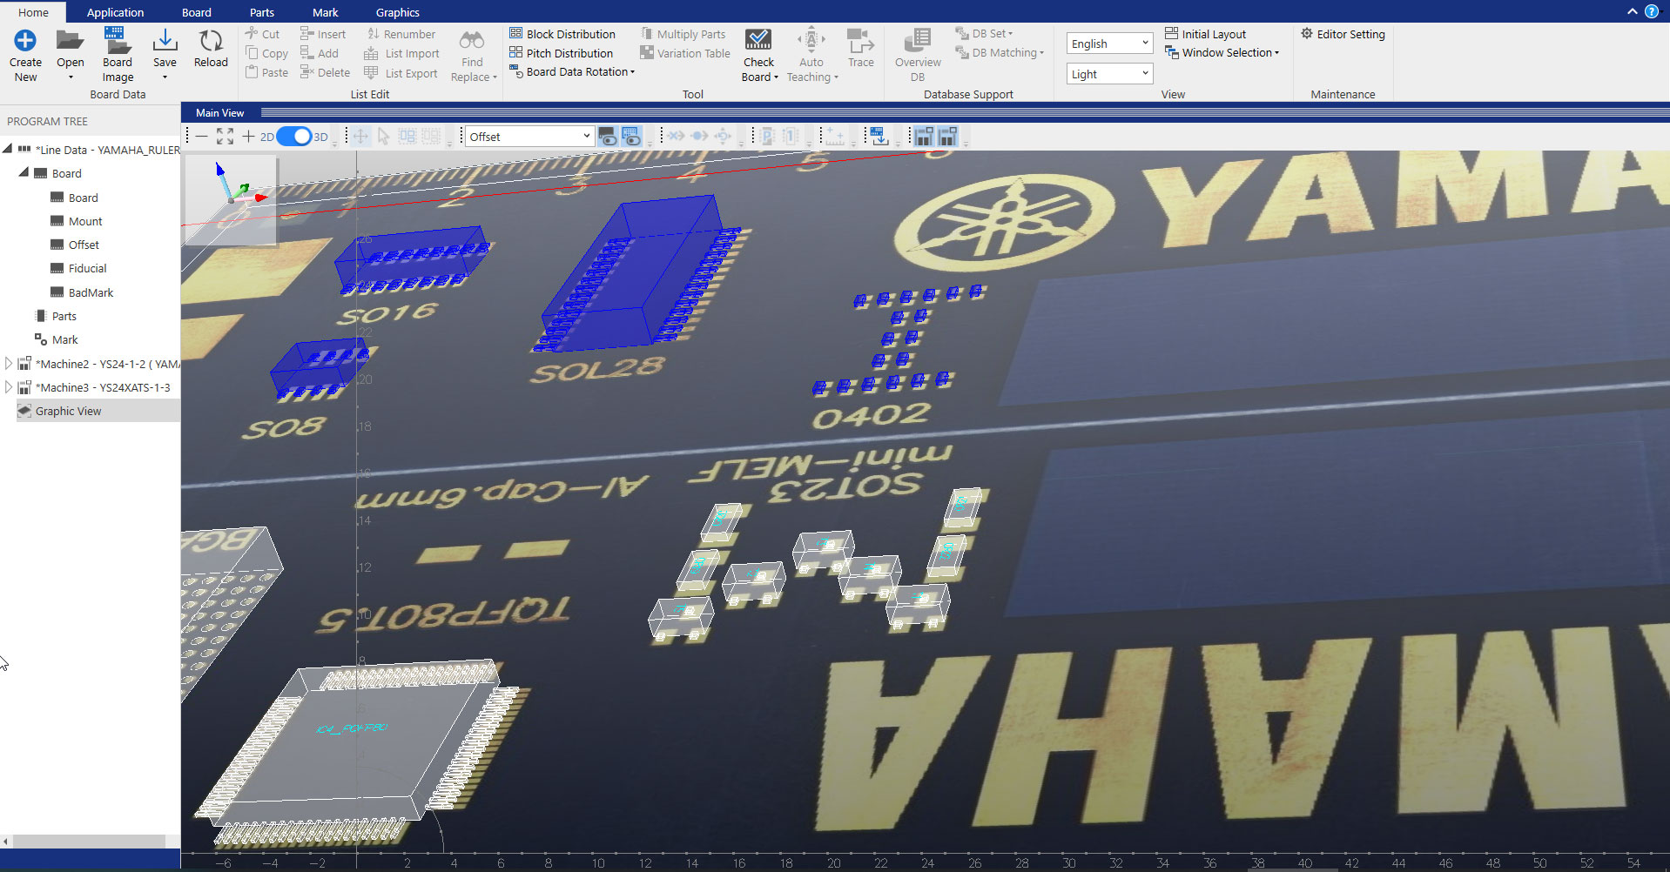Click the fit-to-screen zoom icon
This screenshot has height=872, width=1670.
225,137
